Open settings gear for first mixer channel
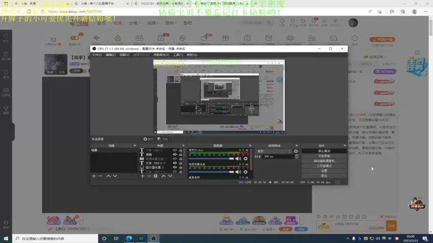Screen dimensions: 433x243 point(246,158)
